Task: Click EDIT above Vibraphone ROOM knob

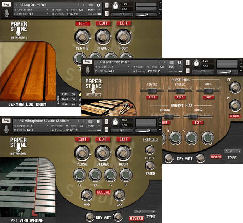Action: click(124, 139)
